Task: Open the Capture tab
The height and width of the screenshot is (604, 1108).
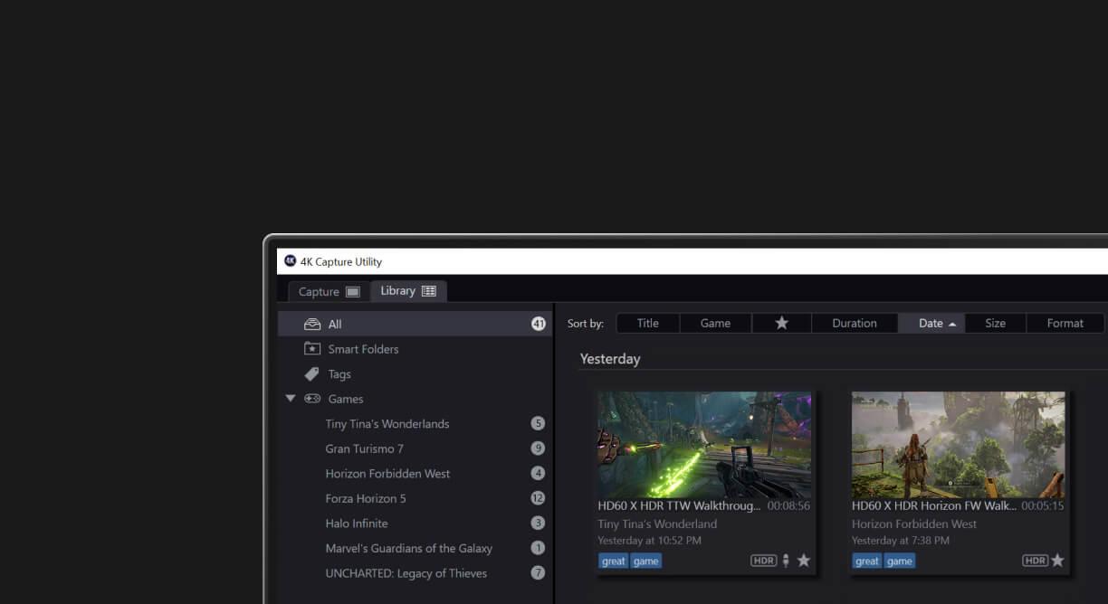Action: (329, 292)
